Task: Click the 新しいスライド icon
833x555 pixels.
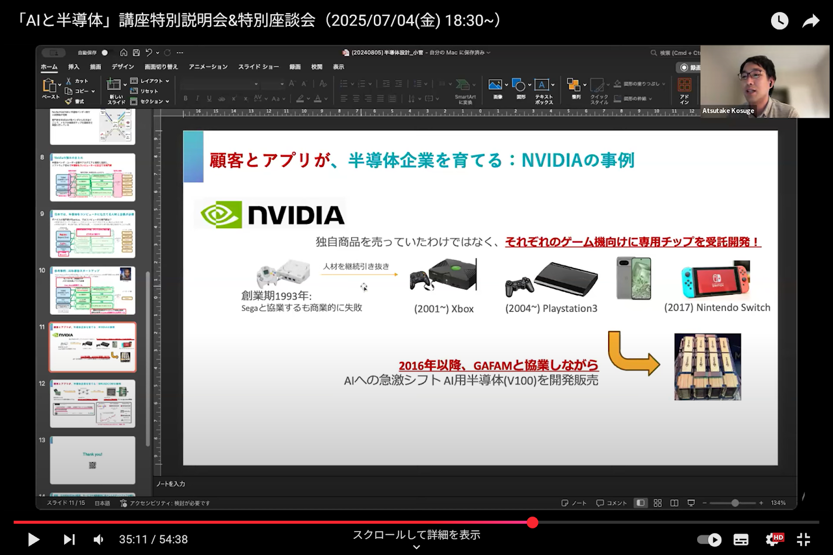Action: (113, 84)
